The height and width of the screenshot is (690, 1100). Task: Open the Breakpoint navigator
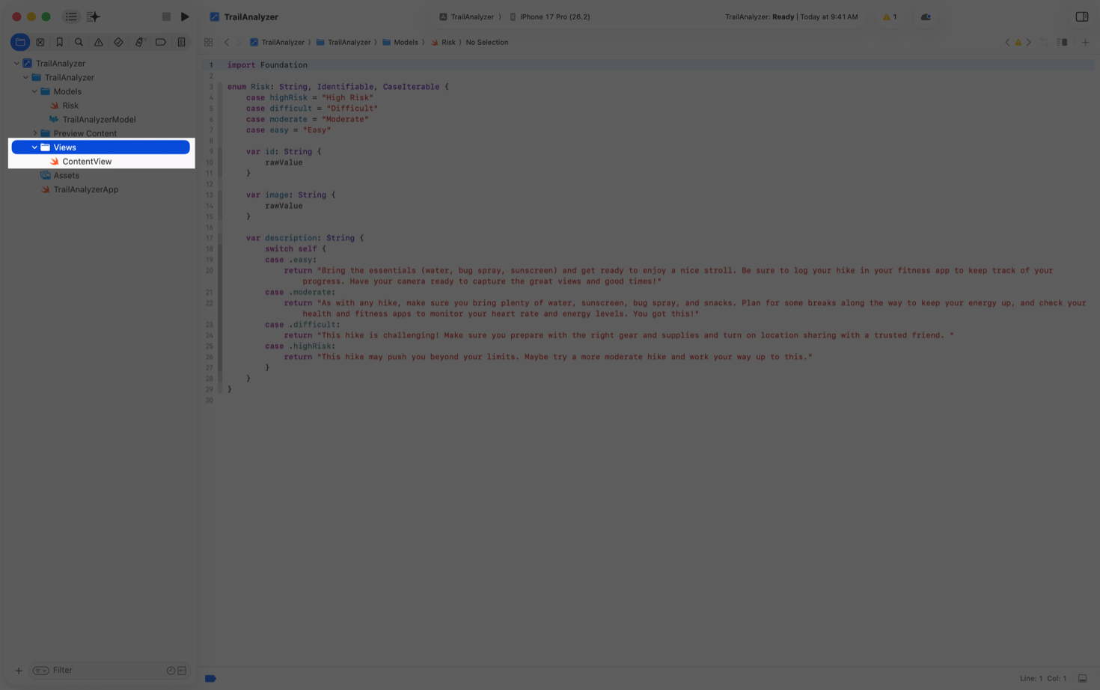(x=161, y=43)
